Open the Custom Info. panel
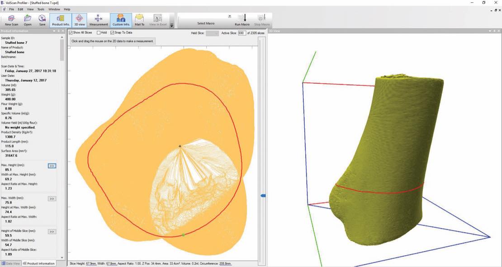Screen dimensions: 502x267 tap(121, 20)
